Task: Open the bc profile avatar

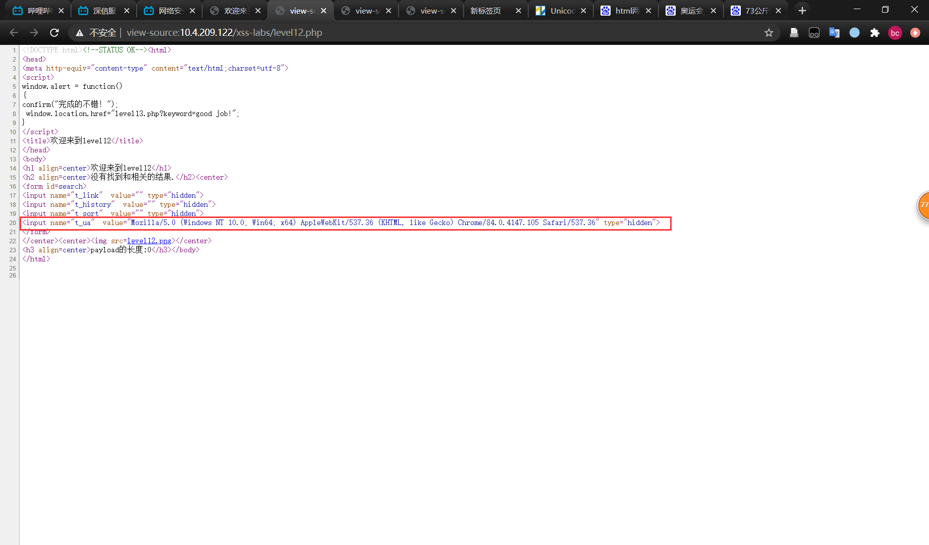Action: 895,33
